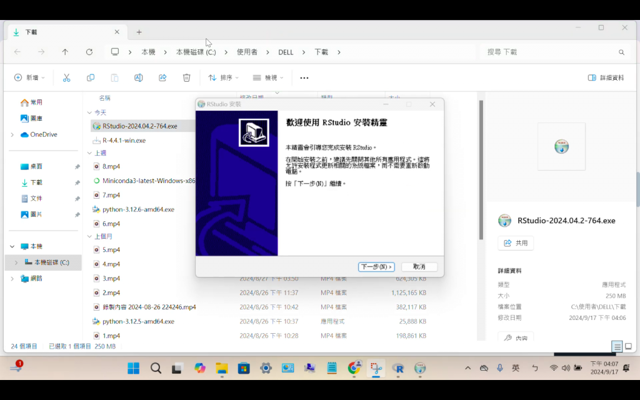Viewport: 640px width, 400px height.
Task: Click 本機磁碟 (C:) in the address breadcrumb
Action: pos(196,52)
